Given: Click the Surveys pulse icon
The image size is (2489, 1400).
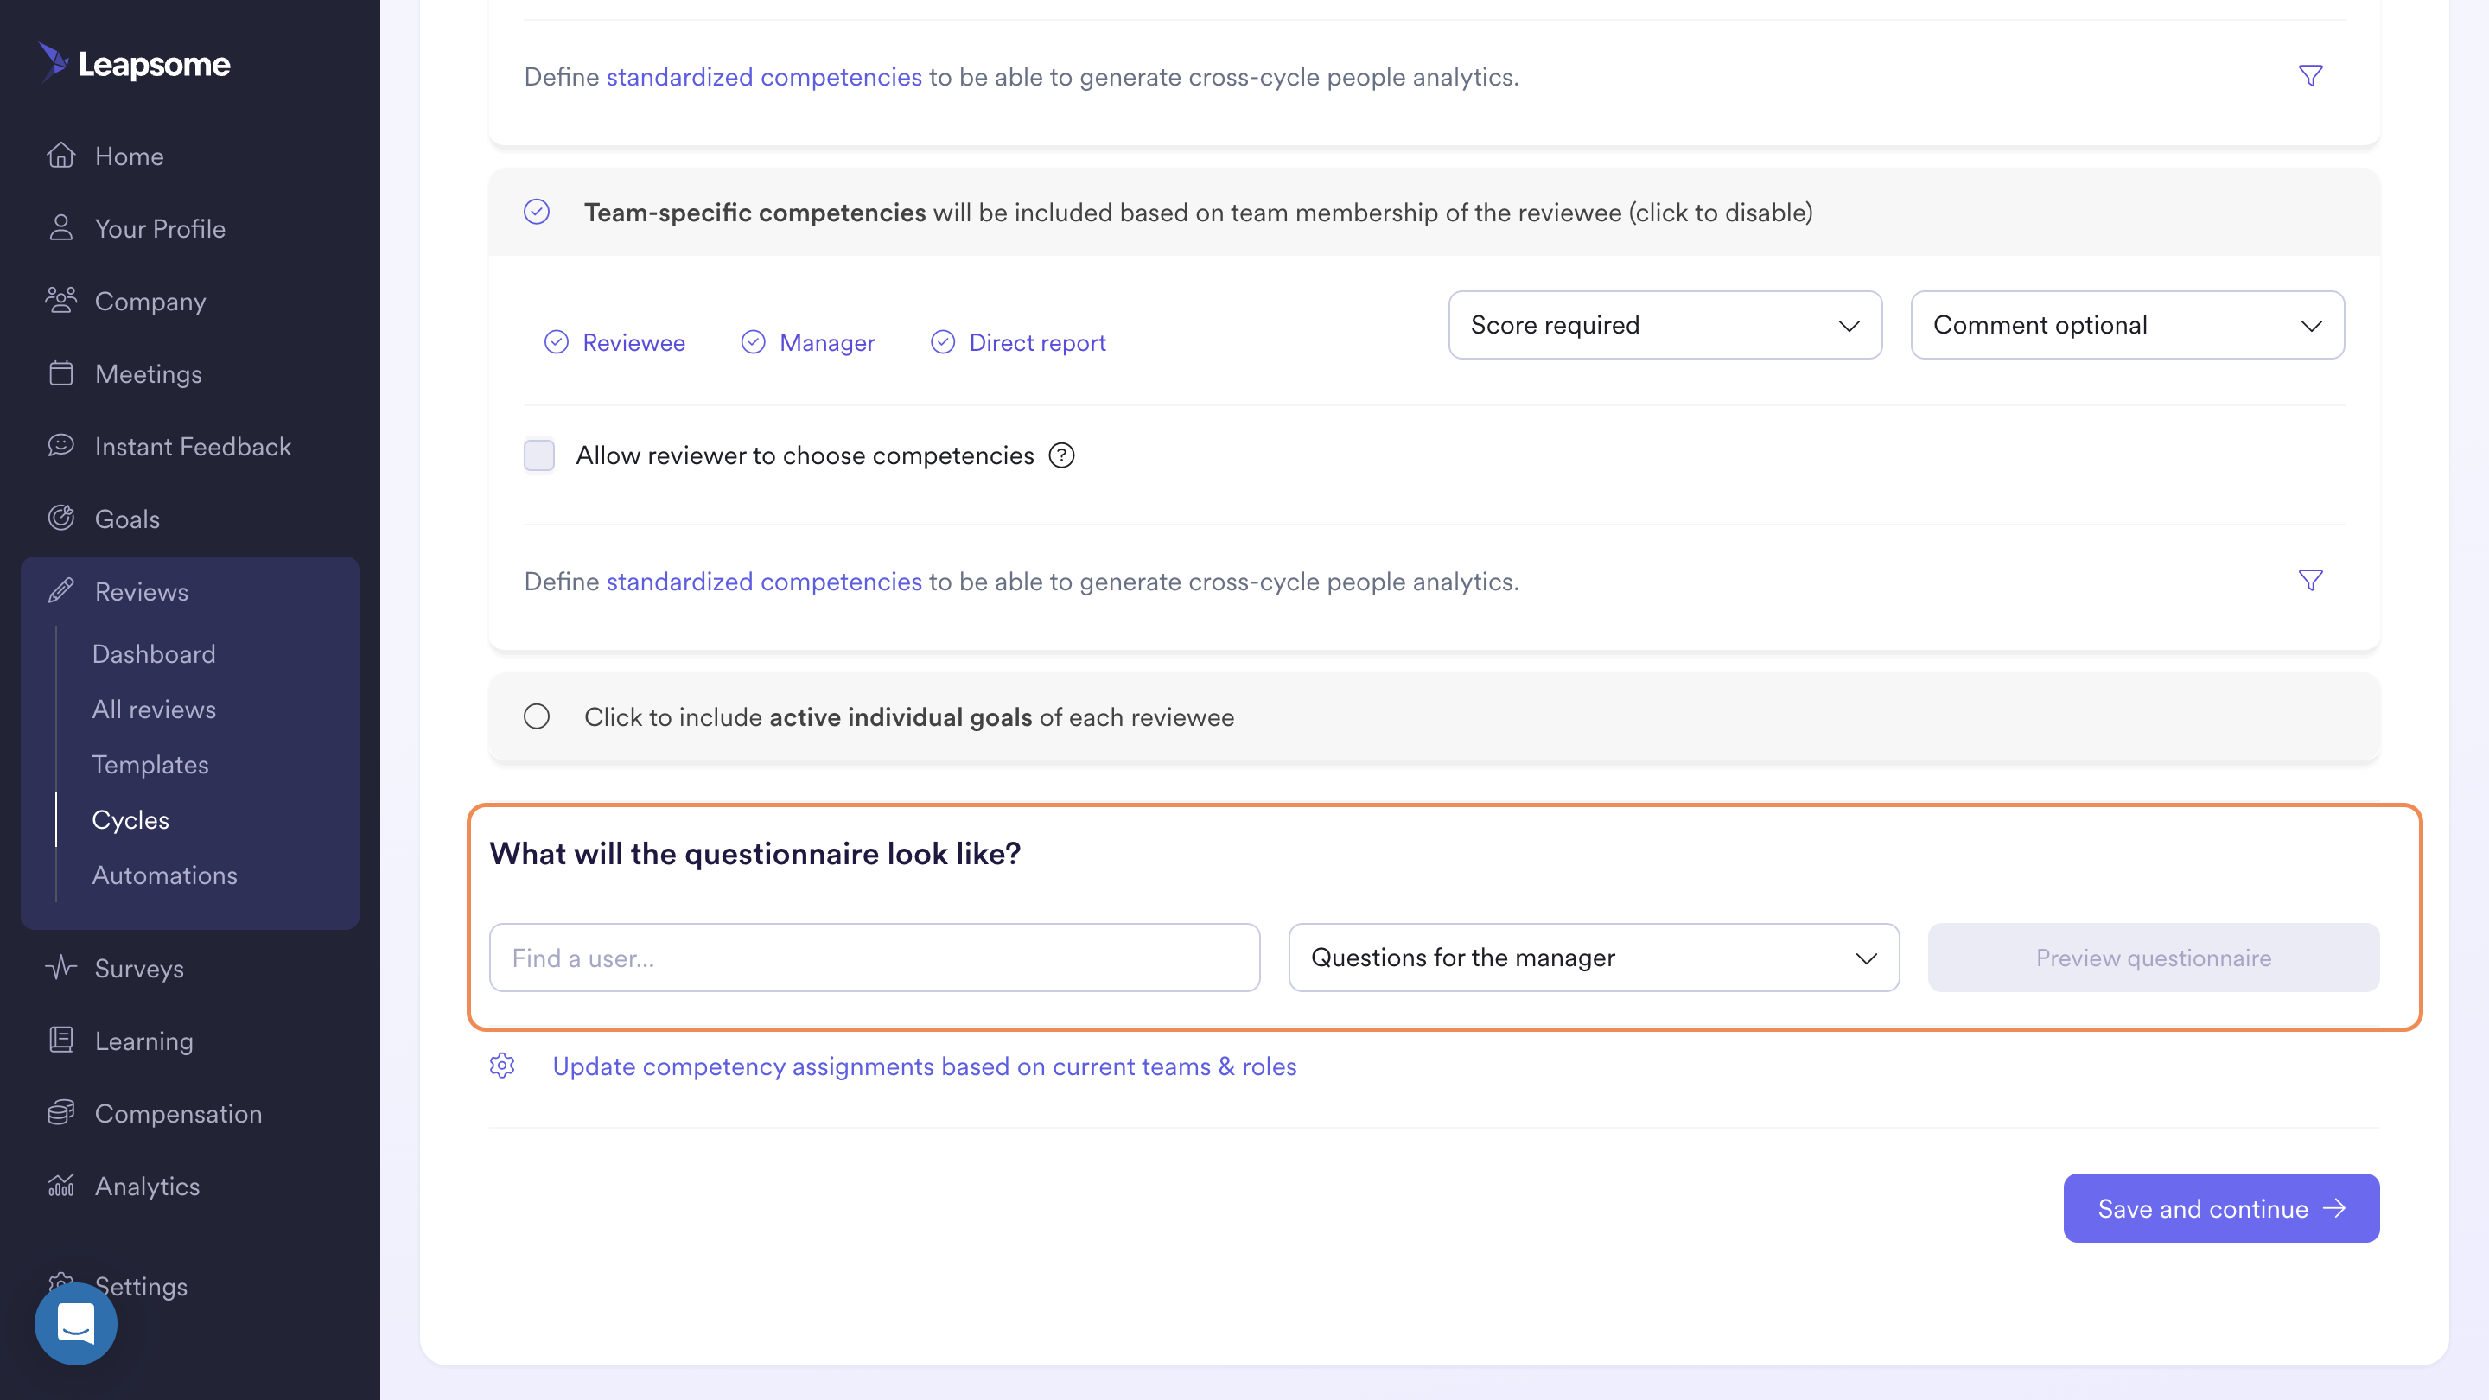Looking at the screenshot, I should tap(60, 967).
